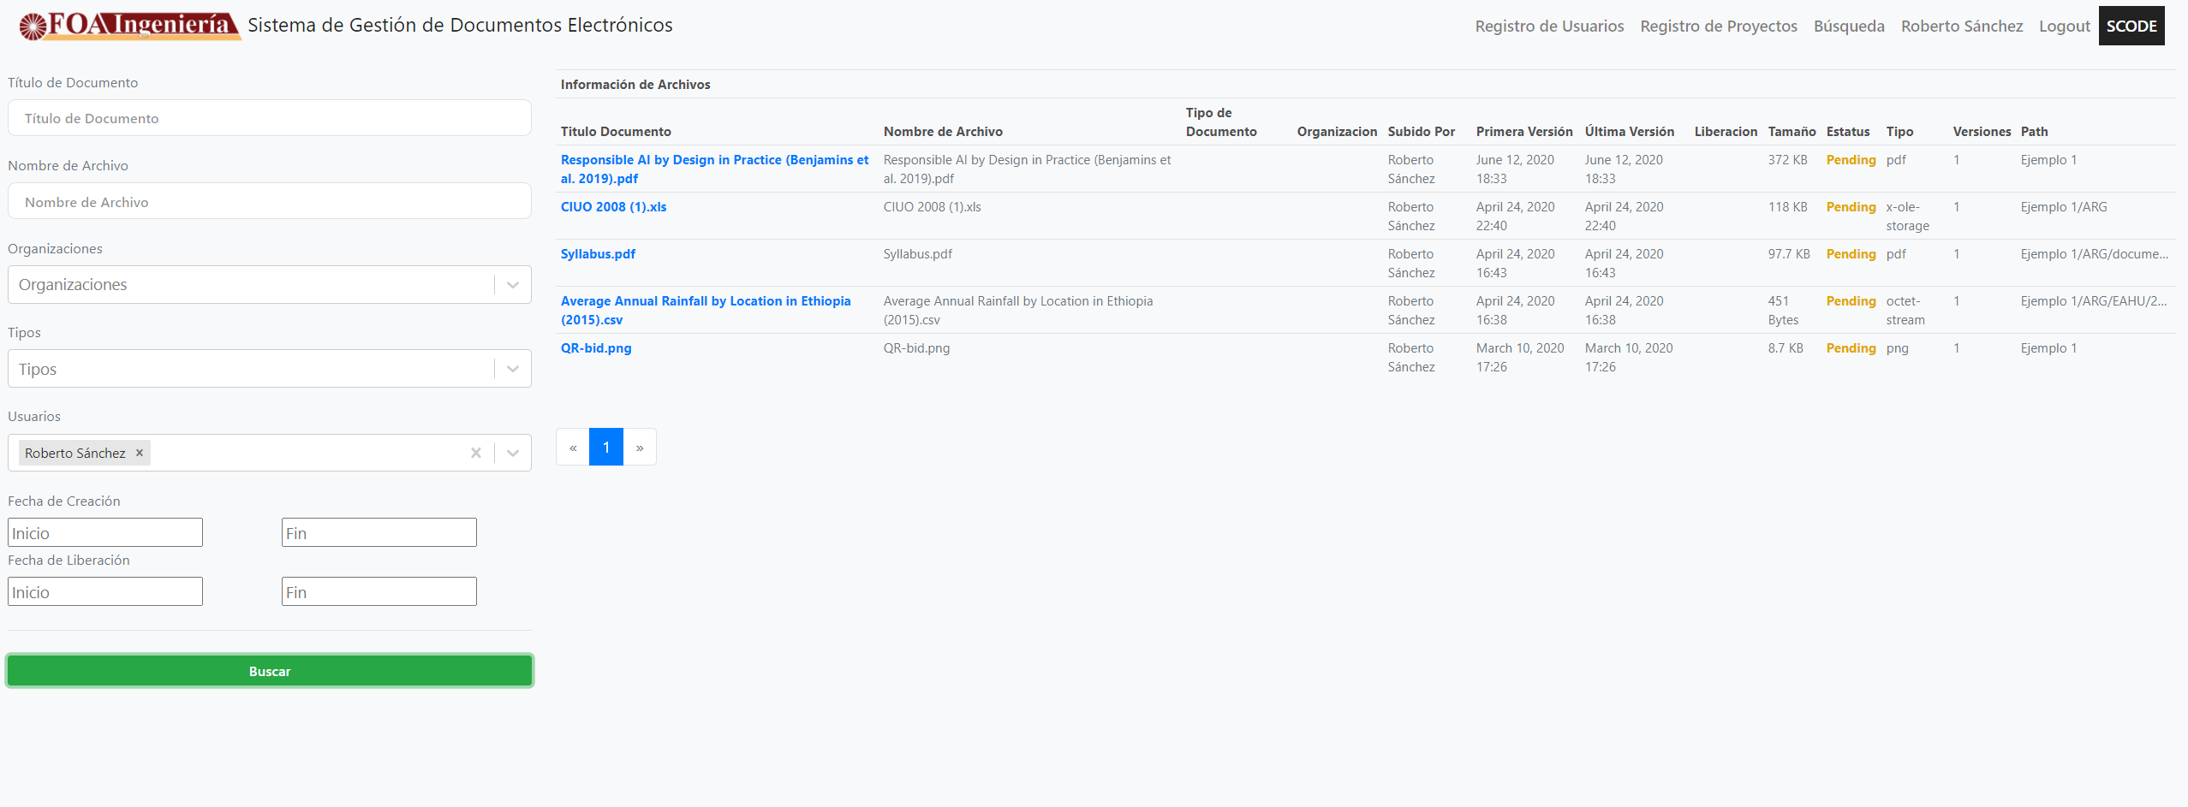Click Fecha de Liberación Fin field
This screenshot has width=2188, height=807.
(x=379, y=592)
